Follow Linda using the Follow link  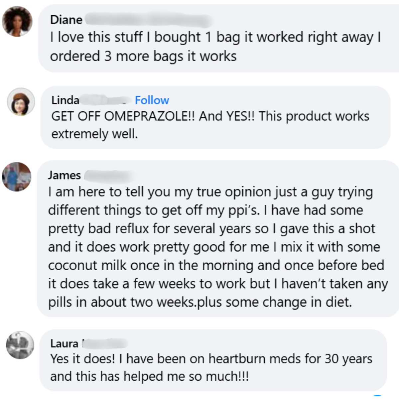coord(152,100)
